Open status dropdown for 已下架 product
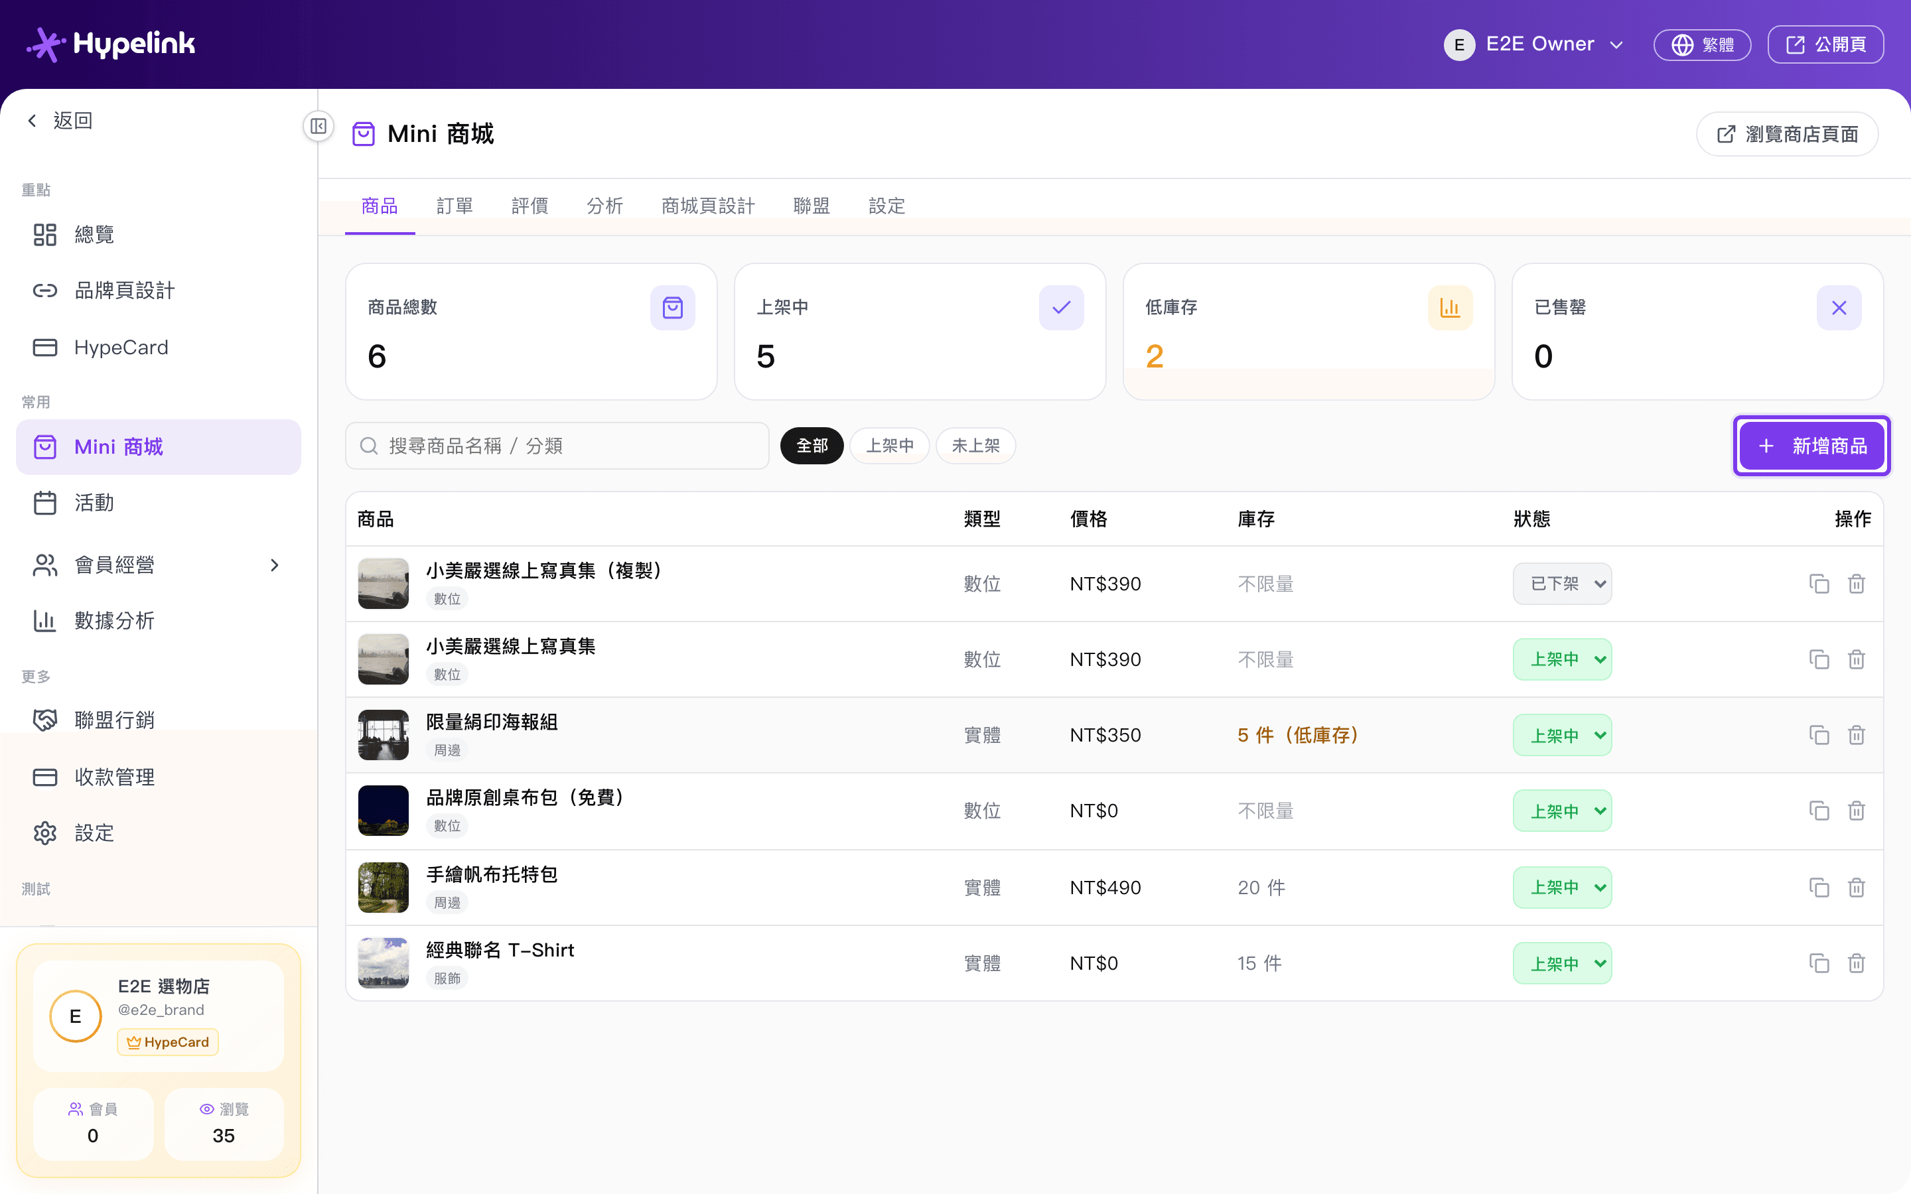This screenshot has width=1911, height=1194. (1562, 584)
